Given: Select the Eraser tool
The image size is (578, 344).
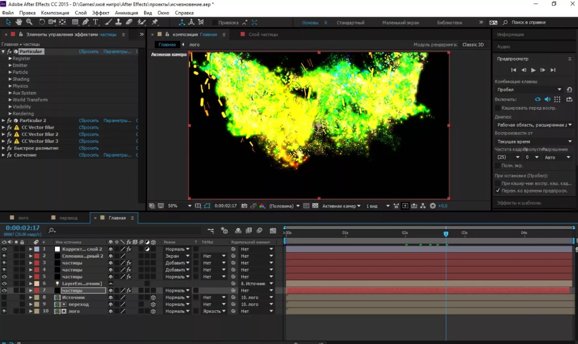Looking at the screenshot, I should pyautogui.click(x=129, y=22).
